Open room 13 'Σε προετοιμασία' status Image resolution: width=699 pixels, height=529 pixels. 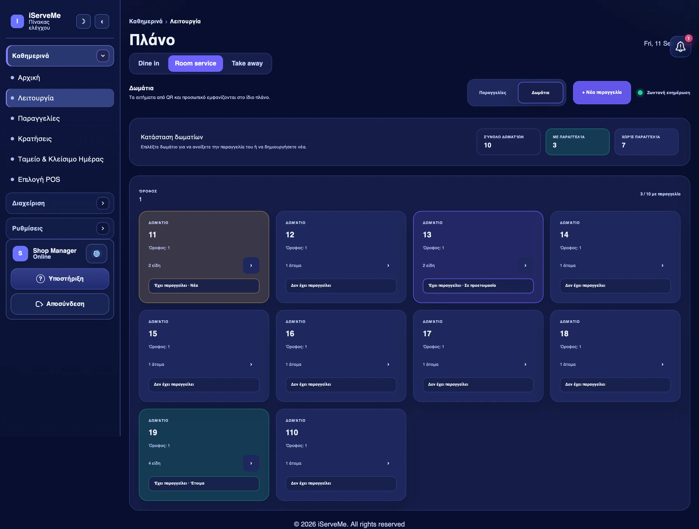coord(478,286)
